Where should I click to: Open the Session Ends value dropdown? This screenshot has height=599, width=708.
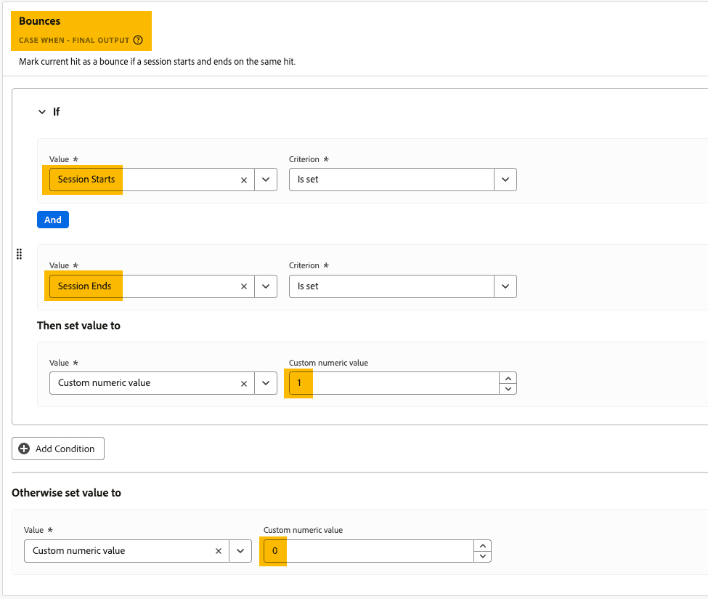[x=266, y=286]
